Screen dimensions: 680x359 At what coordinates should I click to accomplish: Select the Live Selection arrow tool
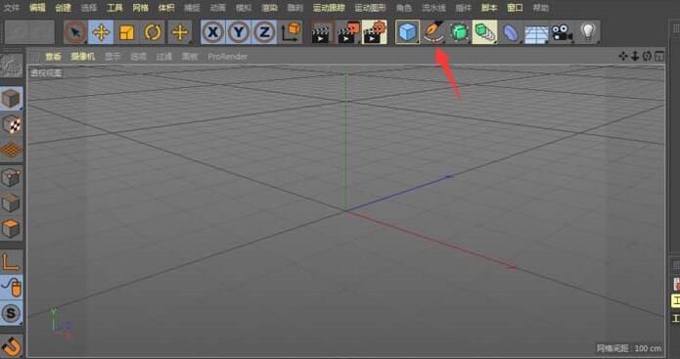[x=75, y=32]
